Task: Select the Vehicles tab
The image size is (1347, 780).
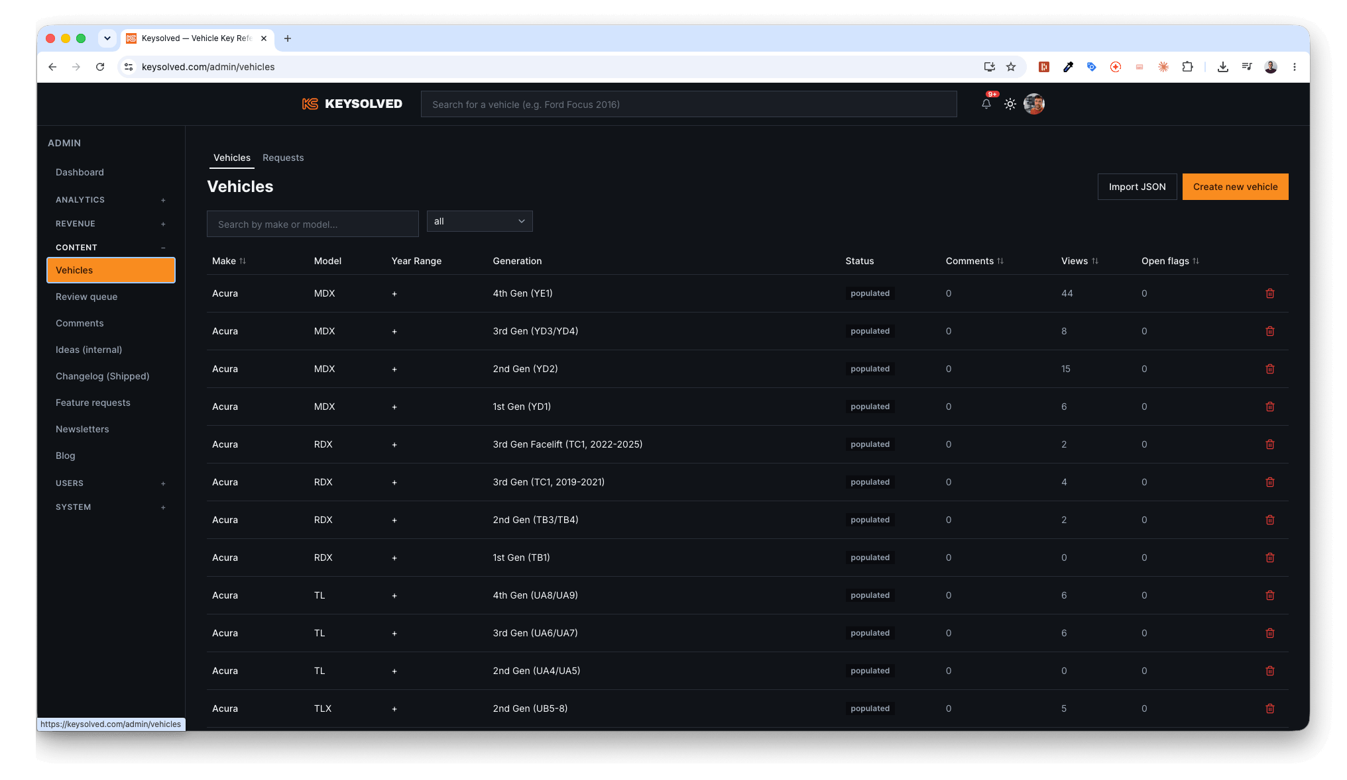Action: [232, 158]
